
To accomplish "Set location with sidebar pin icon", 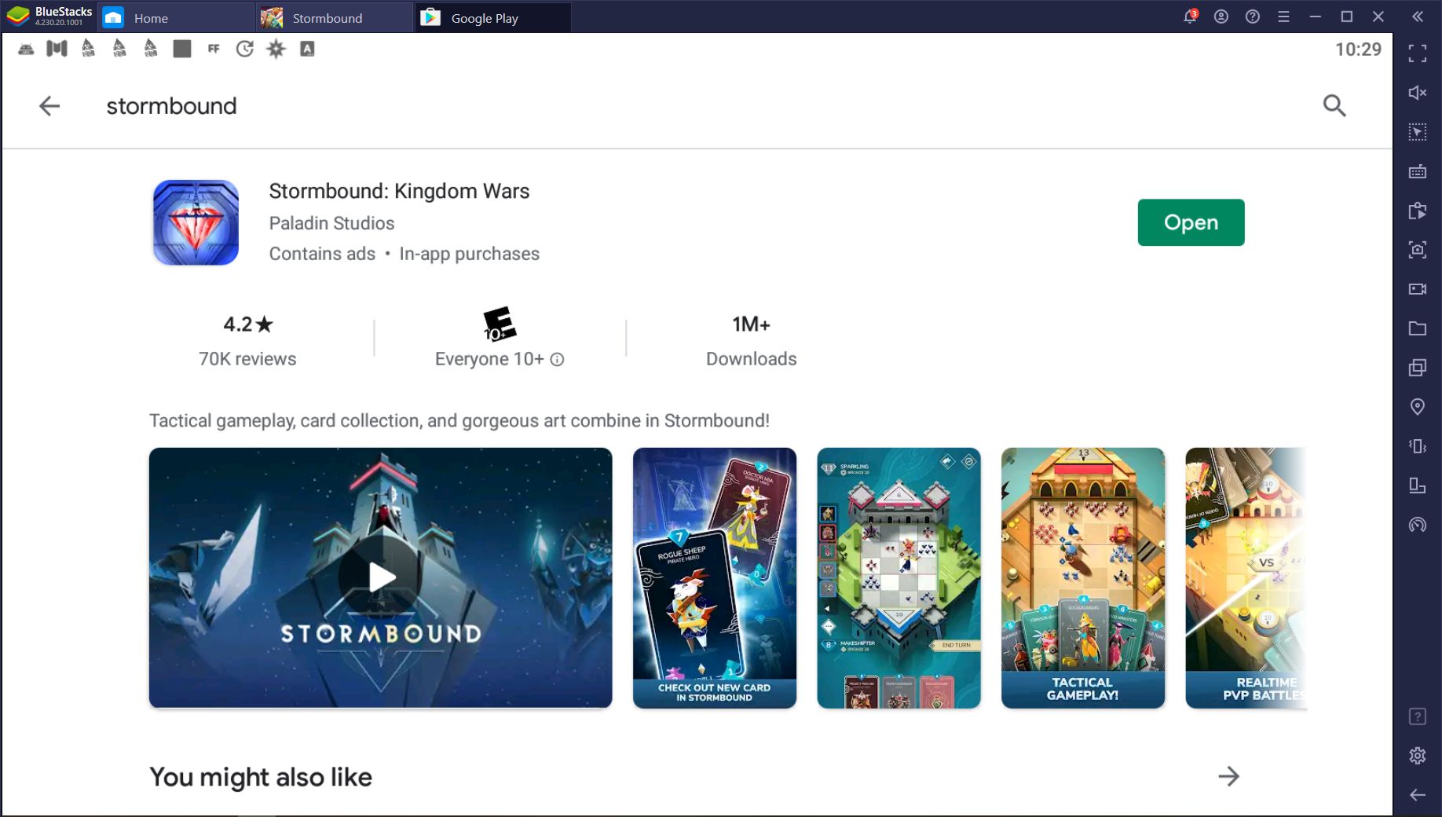I will (1418, 407).
